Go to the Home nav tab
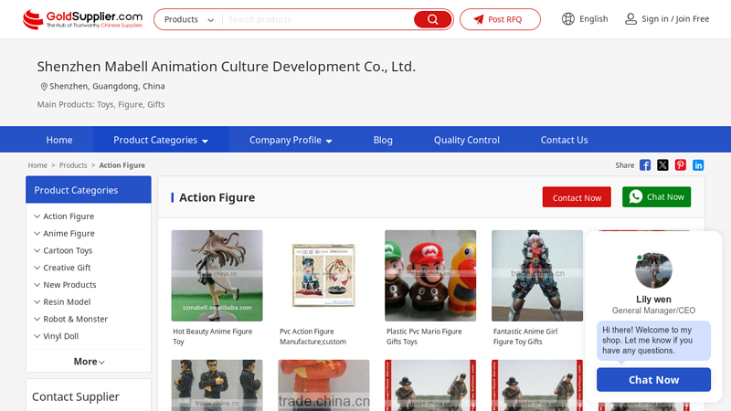The height and width of the screenshot is (411, 731). pyautogui.click(x=59, y=140)
